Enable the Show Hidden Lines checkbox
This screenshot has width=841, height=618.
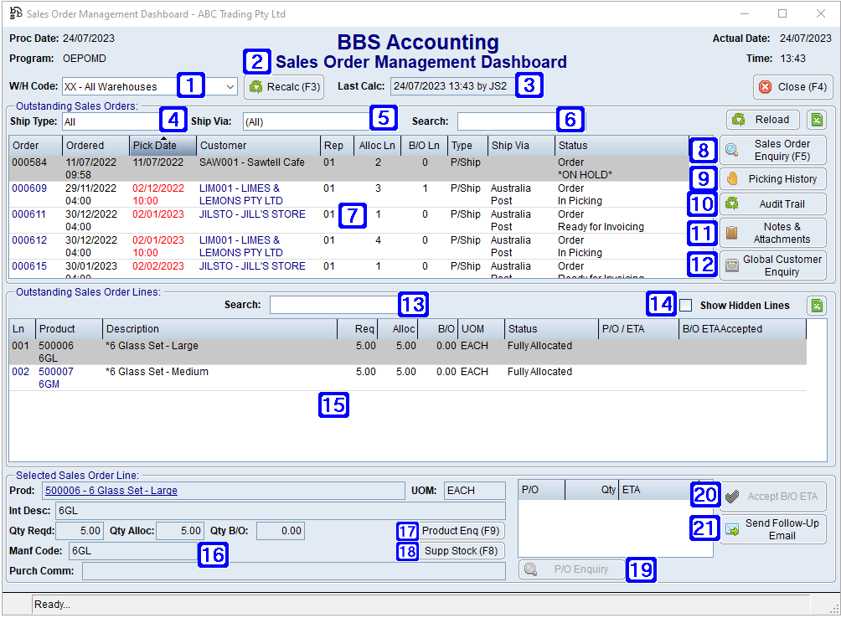(684, 305)
